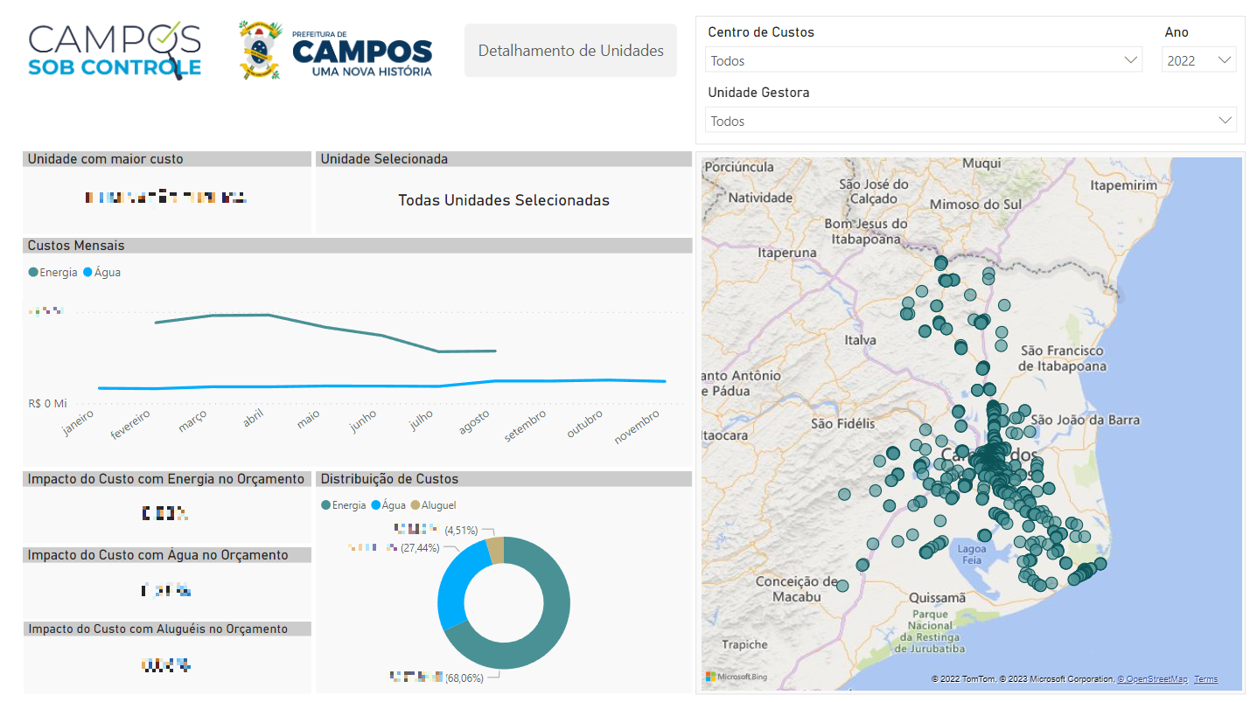
Task: Open the Ano 2022 dropdown
Action: 1198,60
